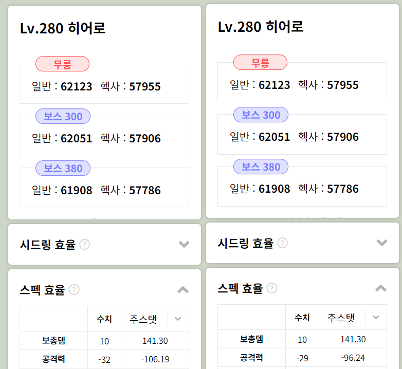Select the right 보스 380 tag
The height and width of the screenshot is (369, 402).
261,167
